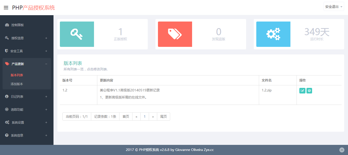Click the target icon beside 追踪功能
The height and width of the screenshot is (155, 348).
click(x=7, y=109)
